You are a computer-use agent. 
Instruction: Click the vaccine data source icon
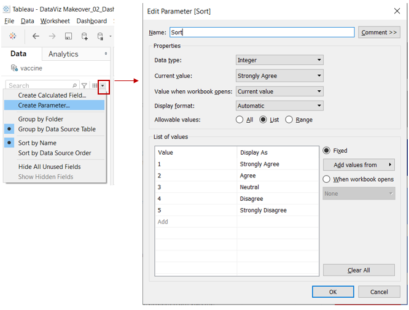(15, 68)
